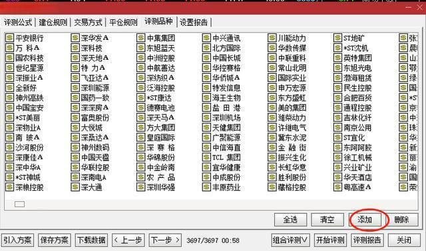Open the 交易方式 tab
426x251 pixels.
tap(88, 22)
